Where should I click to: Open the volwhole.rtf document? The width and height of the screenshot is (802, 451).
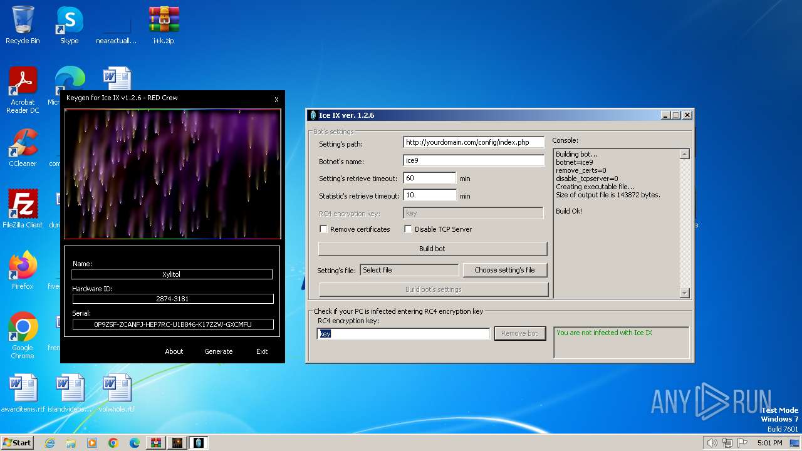click(117, 393)
